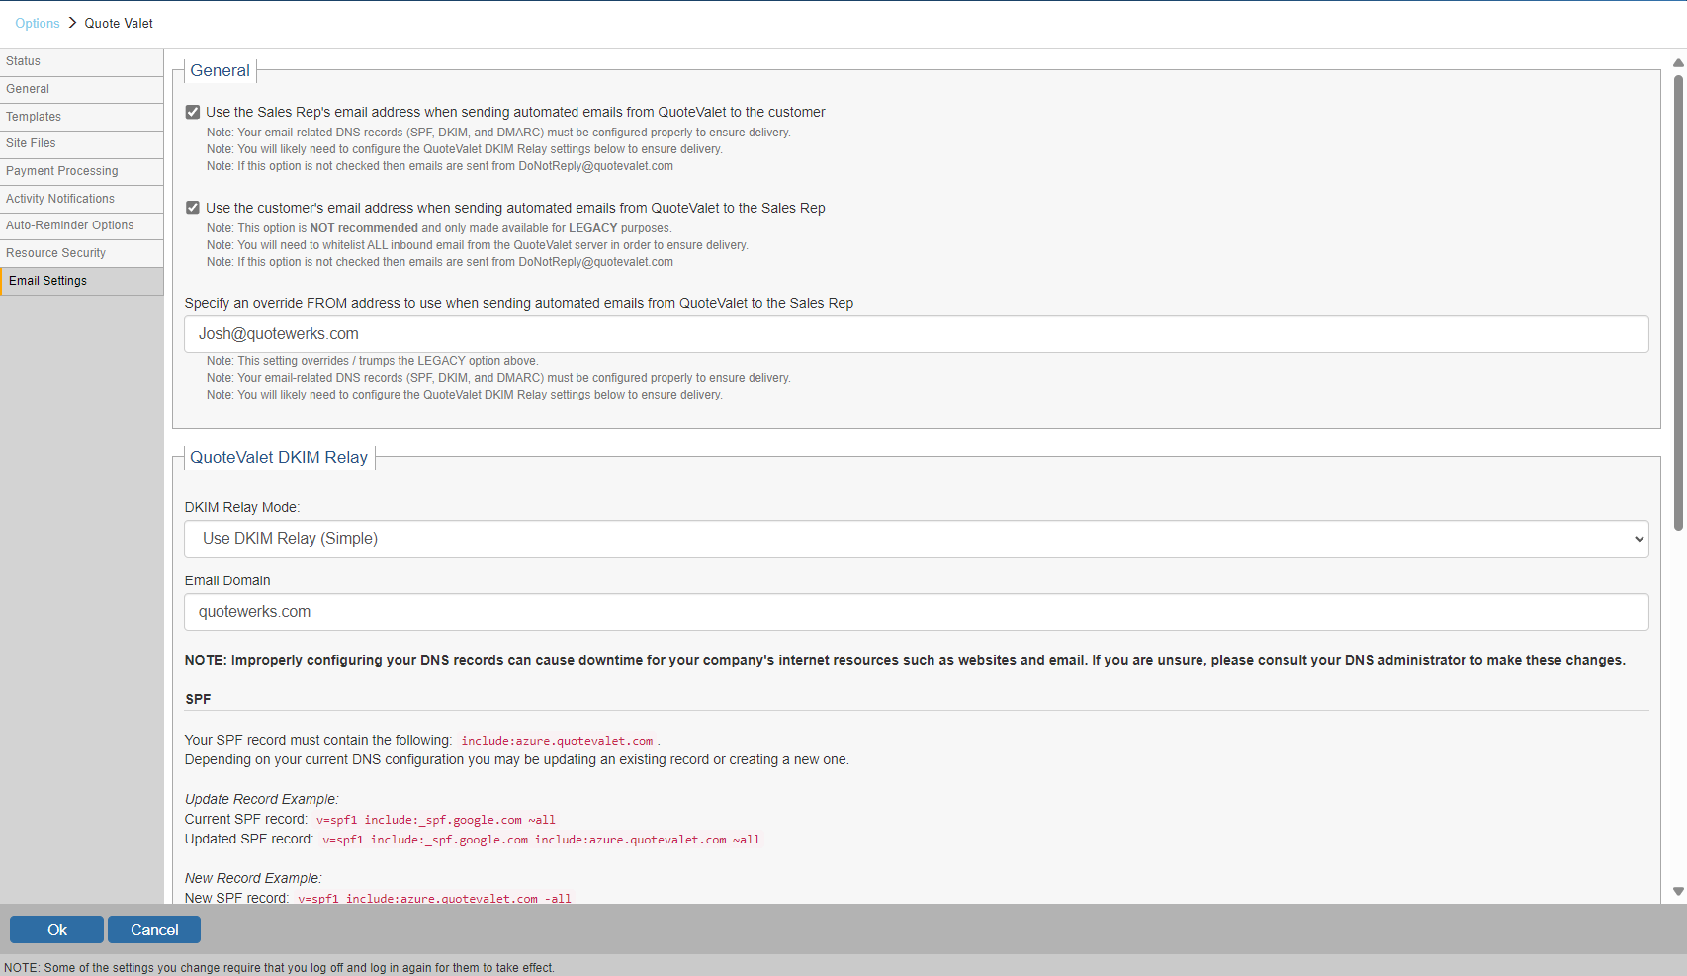Open the Site Files section
This screenshot has width=1687, height=976.
31,143
